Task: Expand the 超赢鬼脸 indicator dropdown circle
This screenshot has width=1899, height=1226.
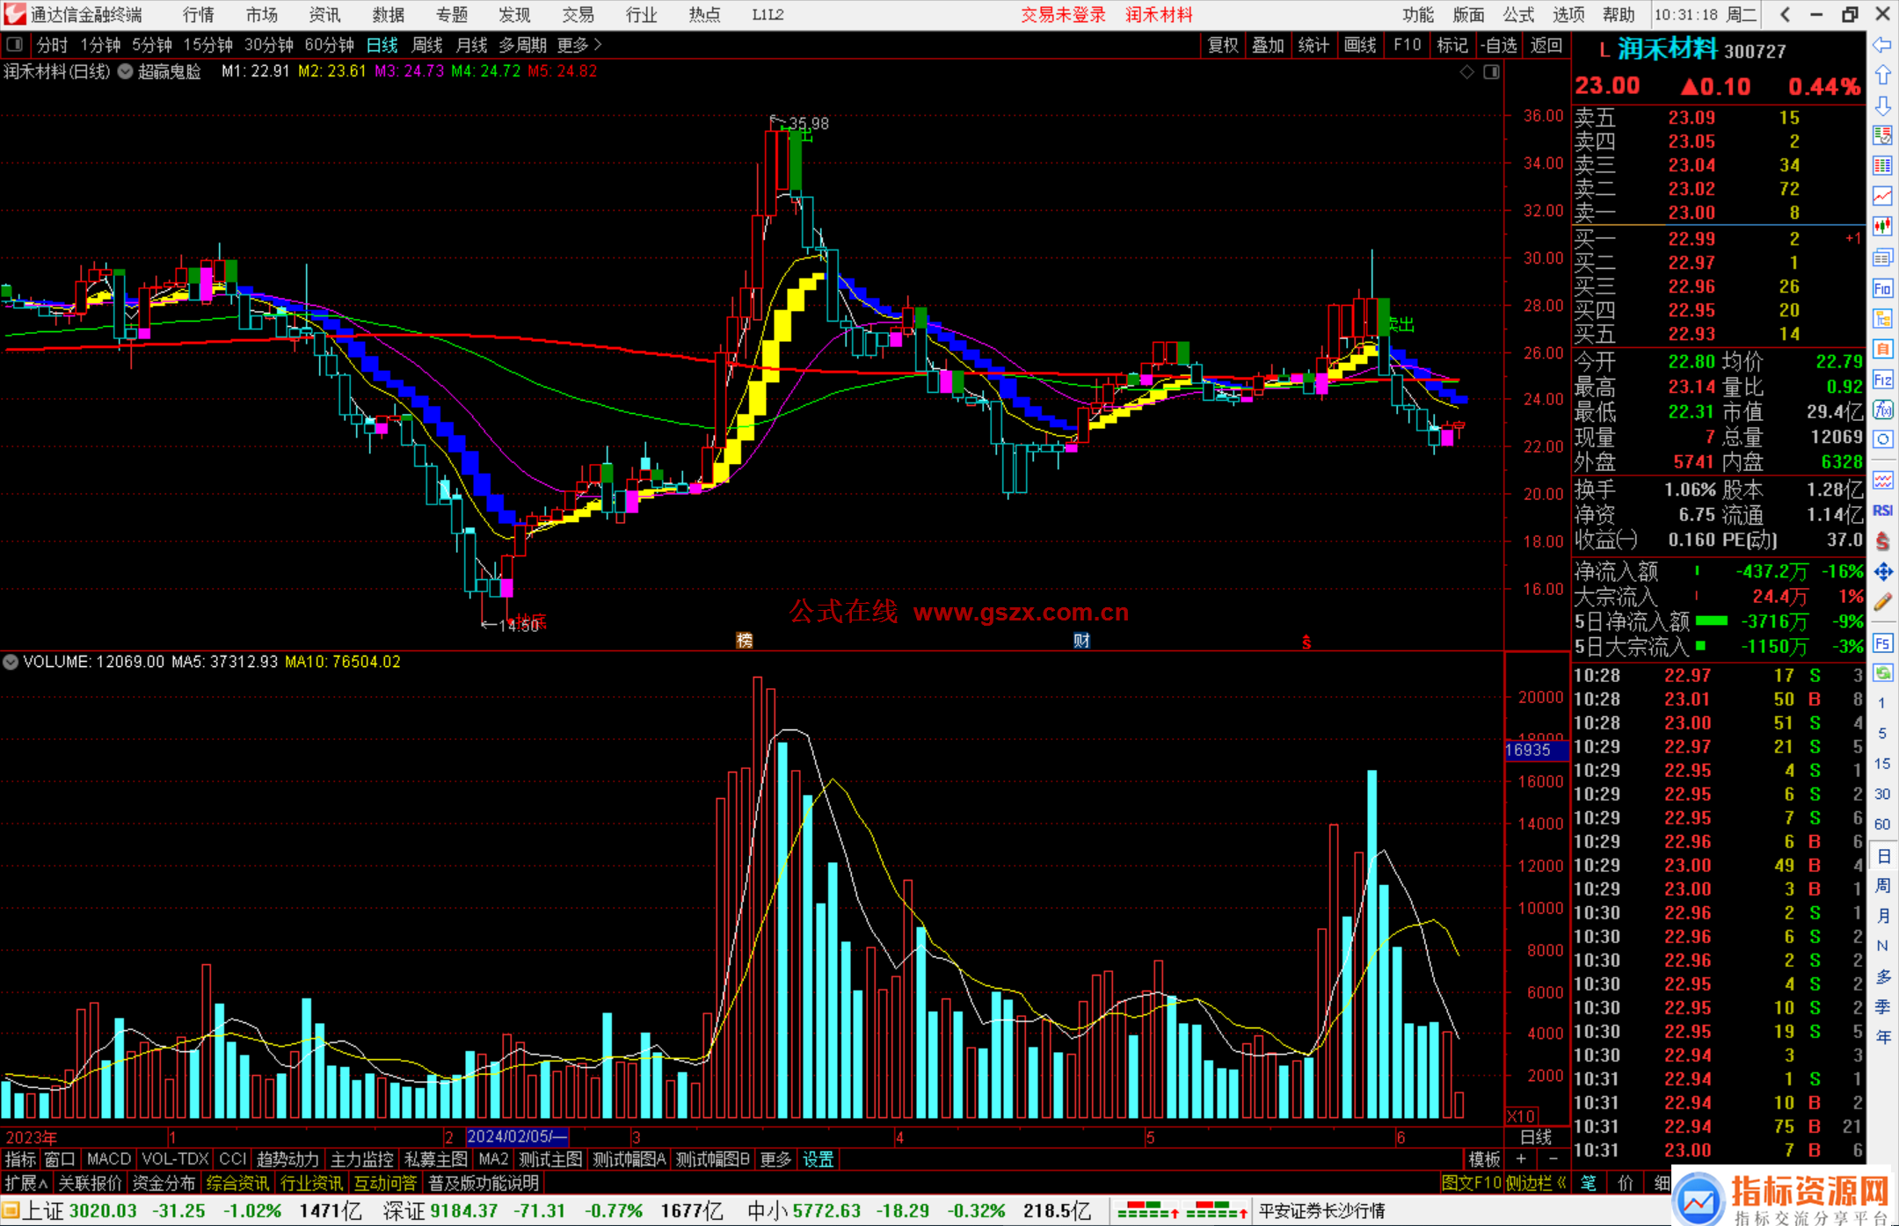Action: 125,72
